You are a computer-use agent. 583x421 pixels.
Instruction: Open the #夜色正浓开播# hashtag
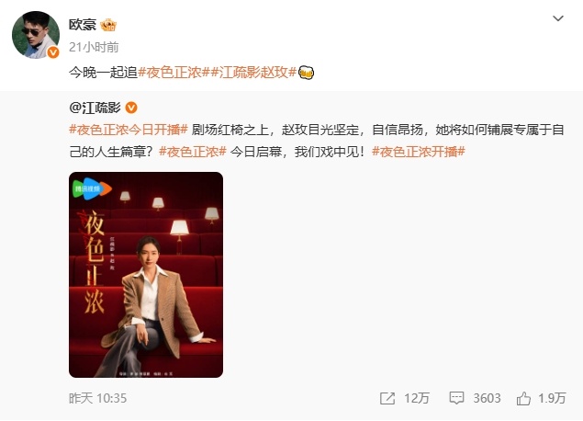(419, 152)
